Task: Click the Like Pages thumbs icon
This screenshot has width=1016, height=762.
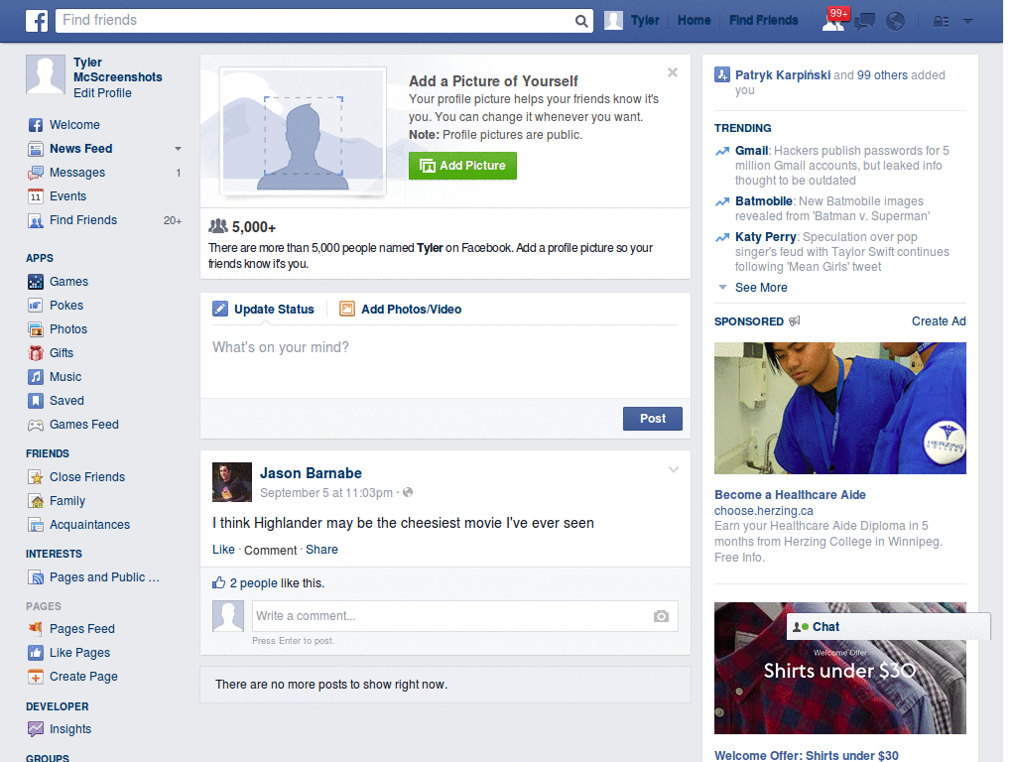Action: click(36, 653)
